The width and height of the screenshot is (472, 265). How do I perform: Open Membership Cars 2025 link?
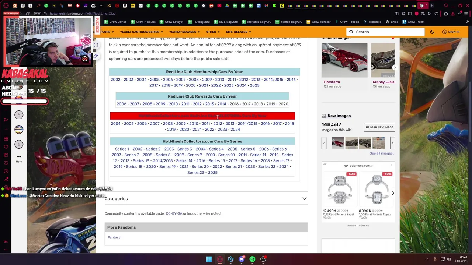pos(254,85)
